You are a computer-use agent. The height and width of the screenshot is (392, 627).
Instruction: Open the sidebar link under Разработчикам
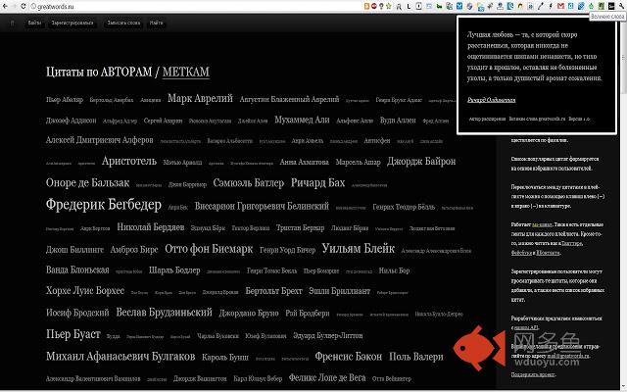click(x=526, y=327)
